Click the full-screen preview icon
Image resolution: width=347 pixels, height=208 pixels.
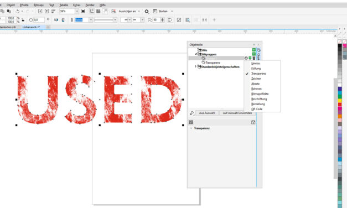[83, 11]
